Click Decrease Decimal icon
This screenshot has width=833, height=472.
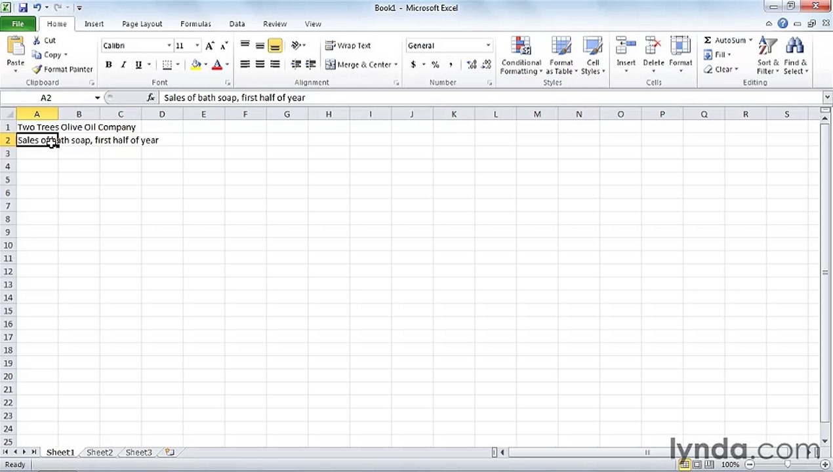pos(486,65)
